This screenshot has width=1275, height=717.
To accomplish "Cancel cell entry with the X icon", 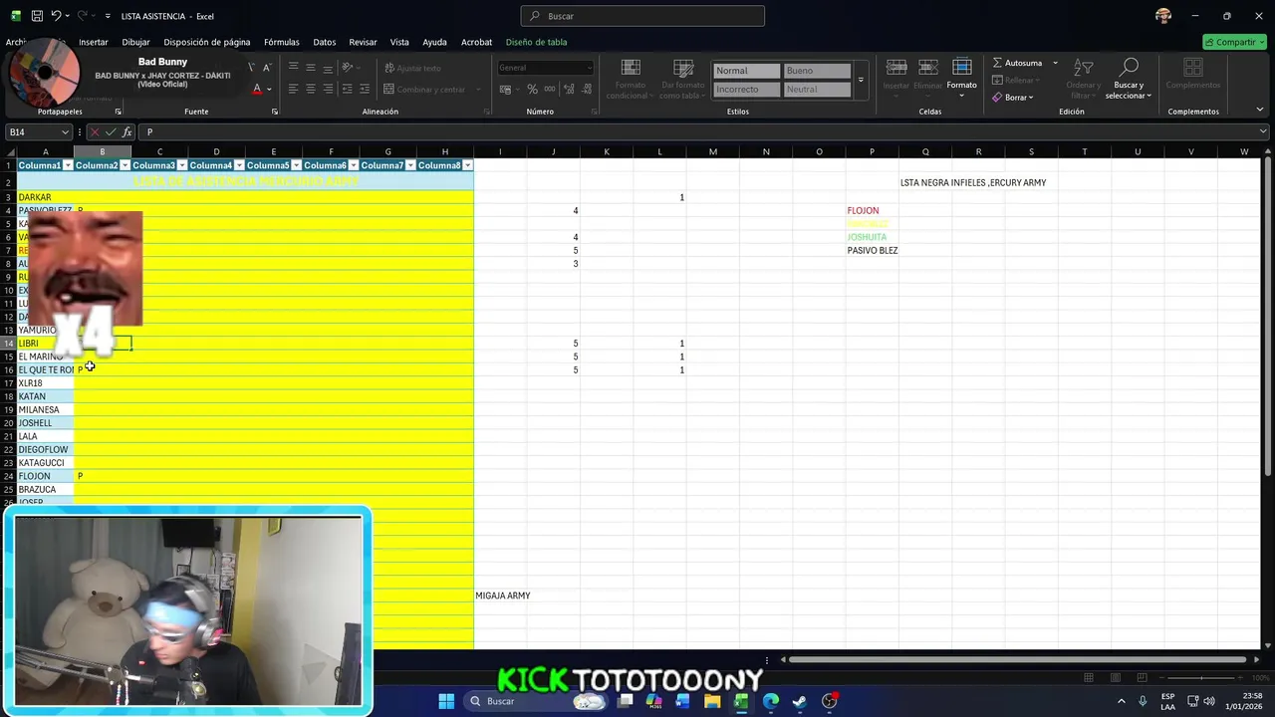I will [x=95, y=131].
